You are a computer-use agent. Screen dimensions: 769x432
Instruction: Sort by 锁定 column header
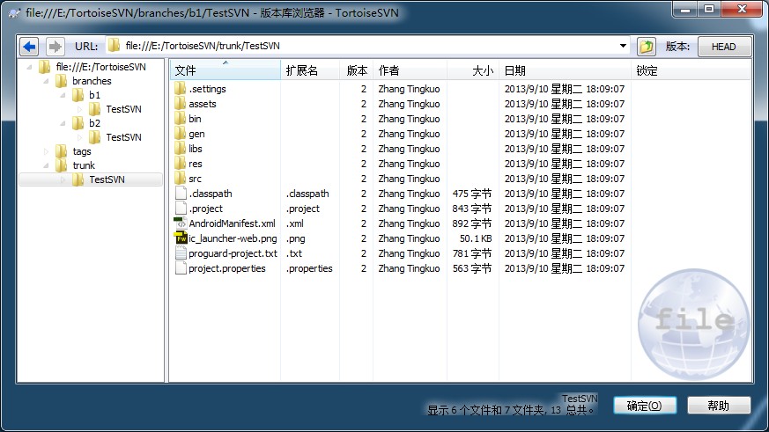[x=691, y=70]
